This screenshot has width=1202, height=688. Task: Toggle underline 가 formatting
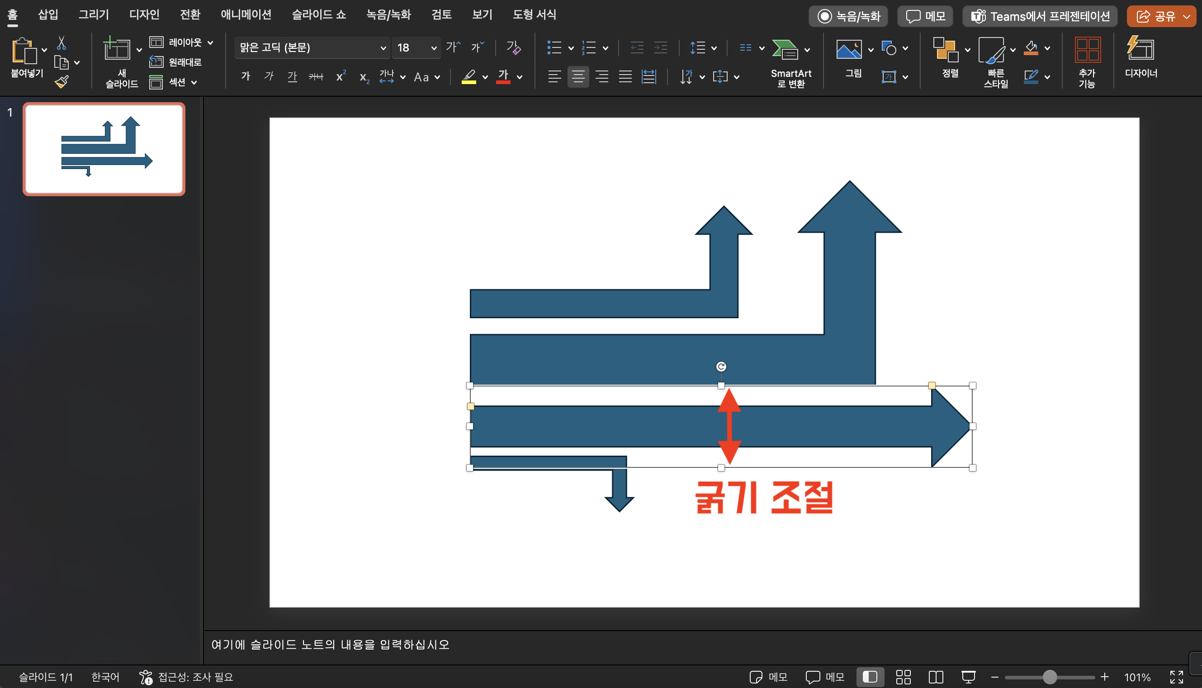coord(293,76)
